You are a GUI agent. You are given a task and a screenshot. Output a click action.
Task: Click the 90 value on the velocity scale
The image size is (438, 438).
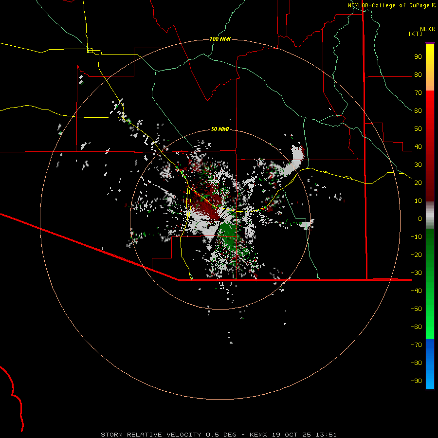coord(418,57)
